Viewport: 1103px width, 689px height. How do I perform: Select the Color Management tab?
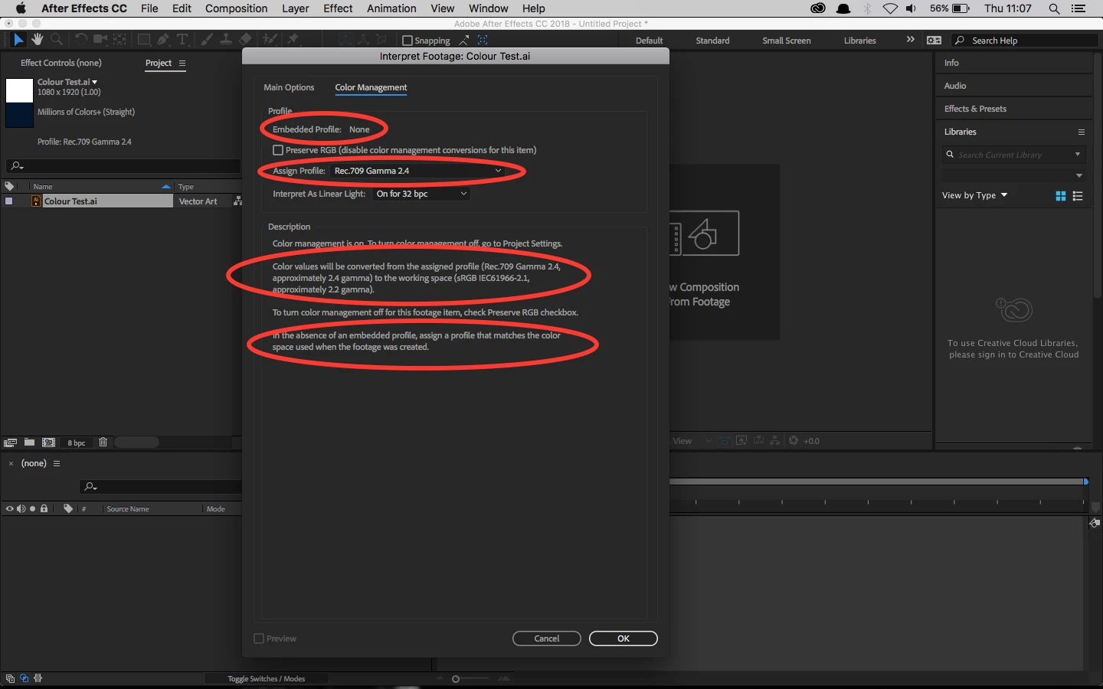click(x=371, y=87)
